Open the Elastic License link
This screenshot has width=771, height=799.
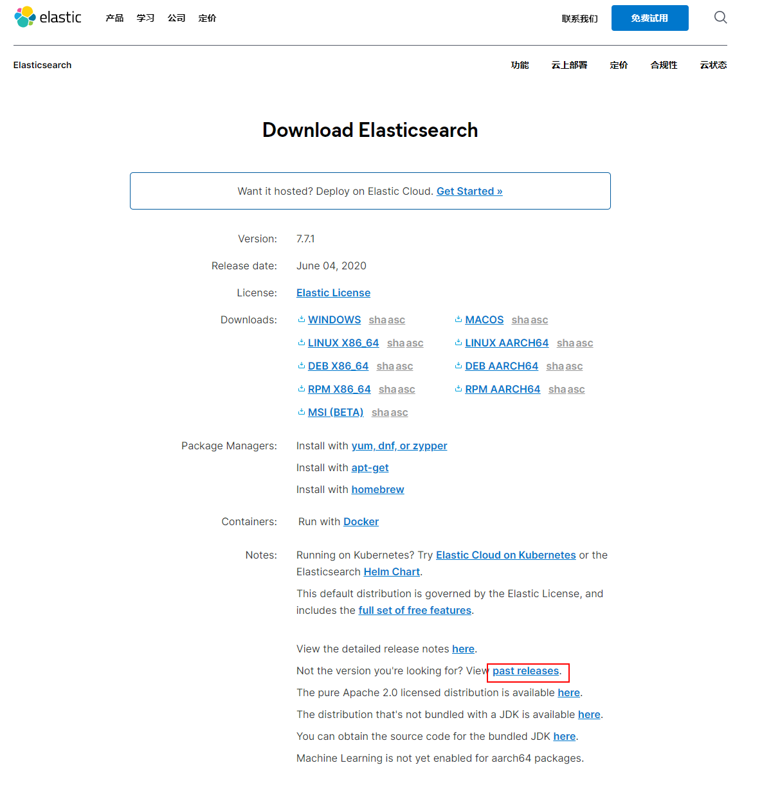[x=333, y=292]
